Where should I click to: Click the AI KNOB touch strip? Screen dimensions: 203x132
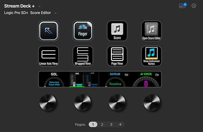click(x=146, y=79)
